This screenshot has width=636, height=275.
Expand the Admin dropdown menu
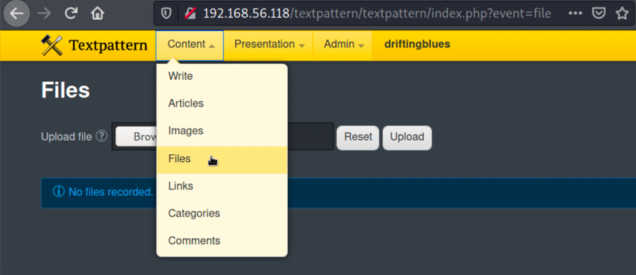343,45
